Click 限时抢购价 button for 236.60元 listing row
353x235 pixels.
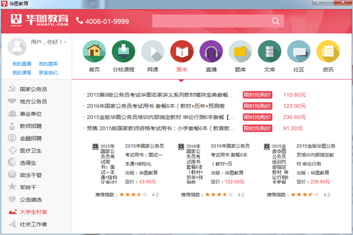[257, 117]
